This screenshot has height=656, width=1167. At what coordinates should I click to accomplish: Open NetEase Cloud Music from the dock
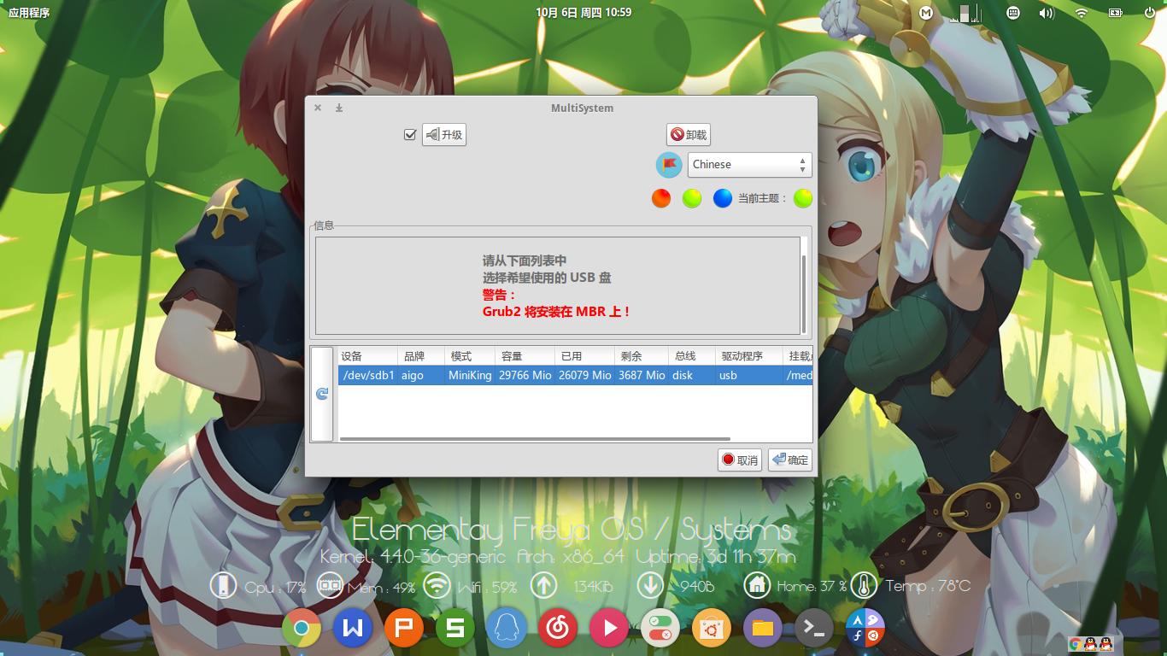point(557,627)
